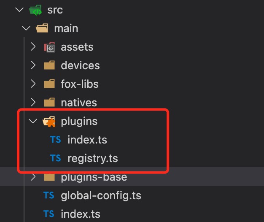Screen dimensions: 264x222
Task: Click the natives folder icon
Action: pos(49,103)
